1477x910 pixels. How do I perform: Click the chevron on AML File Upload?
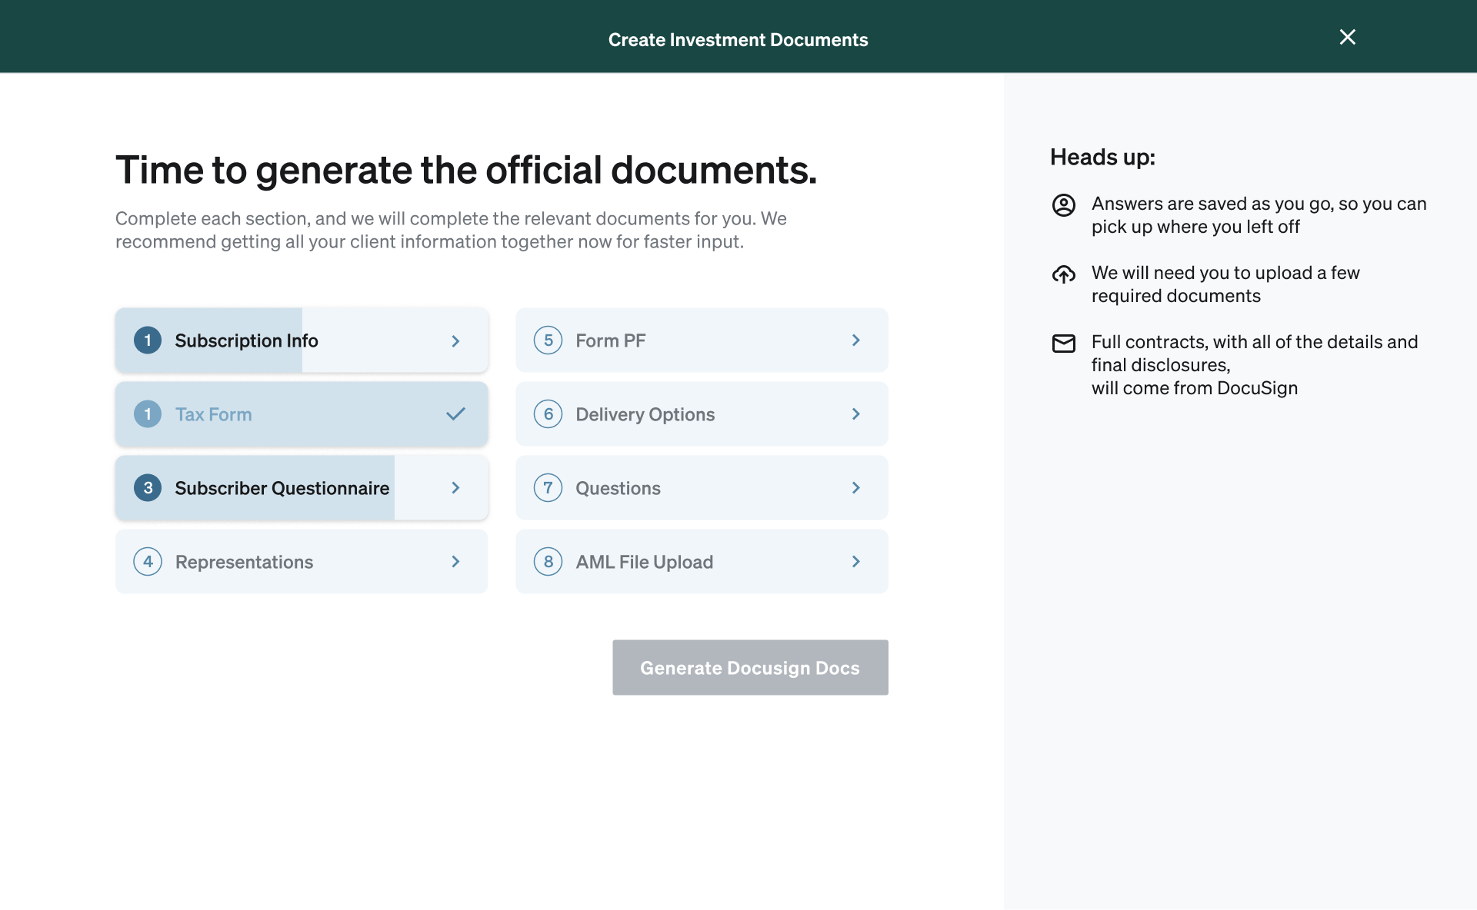[x=855, y=562]
